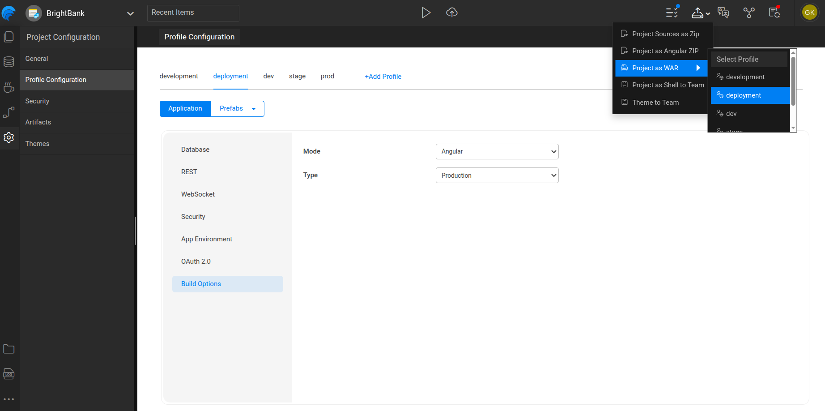
Task: Click the settings gear in the sidebar
Action: pyautogui.click(x=9, y=137)
